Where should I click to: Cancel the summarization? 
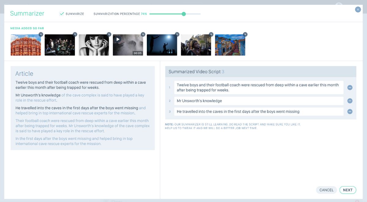click(326, 190)
